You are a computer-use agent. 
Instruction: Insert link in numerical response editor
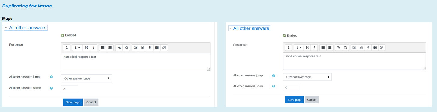[x=119, y=47]
